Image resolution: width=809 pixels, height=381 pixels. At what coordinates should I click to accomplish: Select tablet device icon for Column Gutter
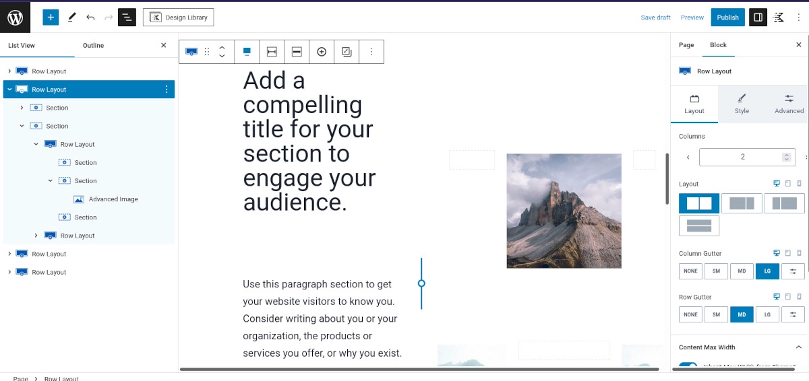tap(788, 253)
